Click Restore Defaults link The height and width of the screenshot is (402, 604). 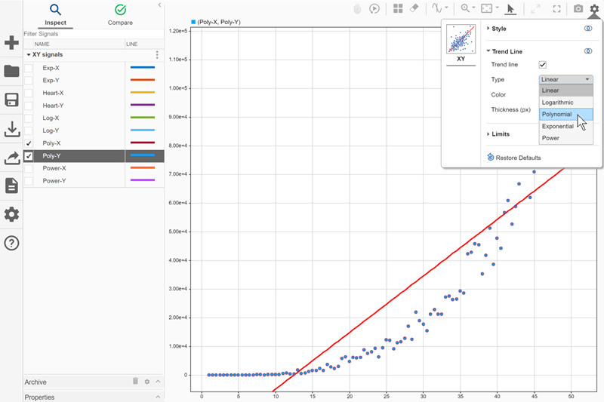(x=514, y=158)
